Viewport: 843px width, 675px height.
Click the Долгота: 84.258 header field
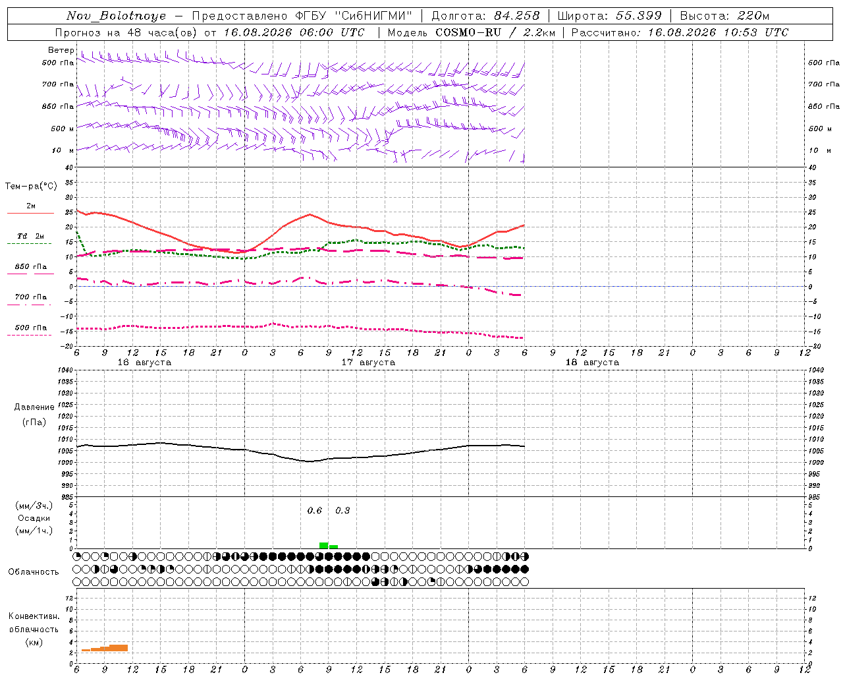[x=485, y=16]
